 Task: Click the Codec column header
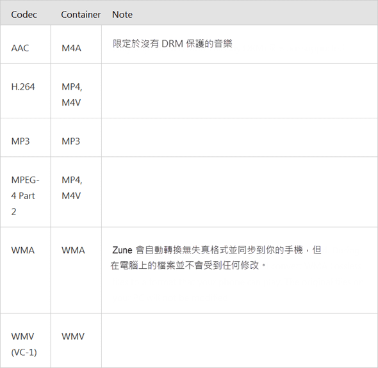[24, 15]
